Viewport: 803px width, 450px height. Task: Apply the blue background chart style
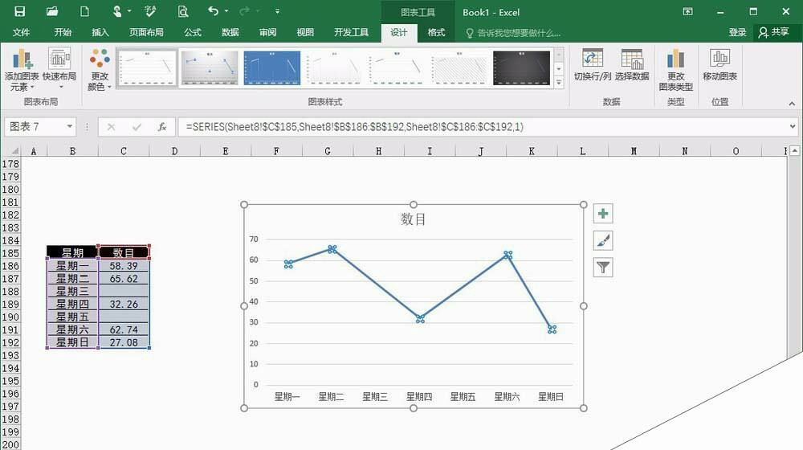(x=272, y=68)
